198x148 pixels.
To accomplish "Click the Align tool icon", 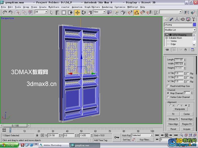I will tap(193, 12).
